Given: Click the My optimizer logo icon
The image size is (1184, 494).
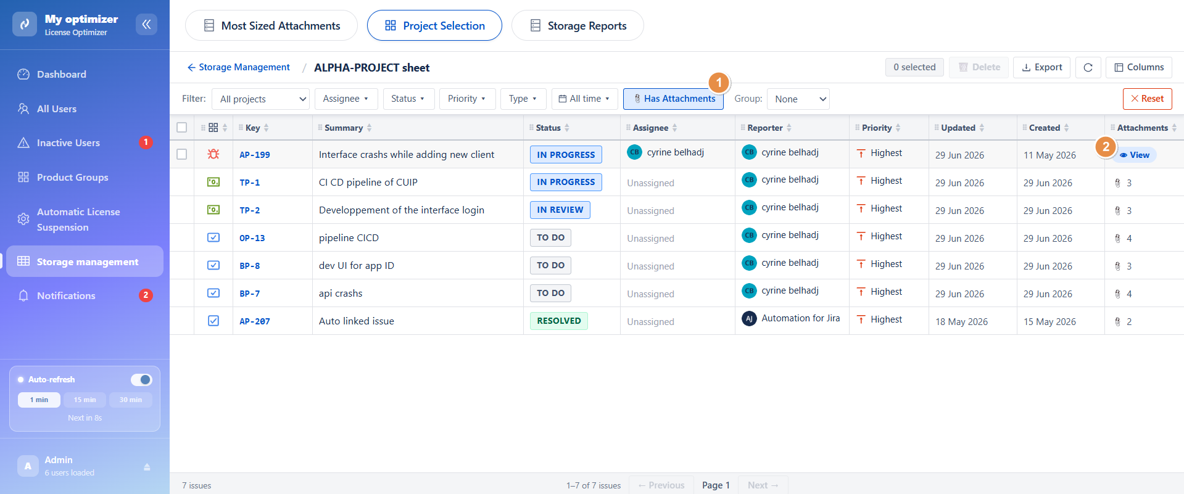Looking at the screenshot, I should point(25,24).
